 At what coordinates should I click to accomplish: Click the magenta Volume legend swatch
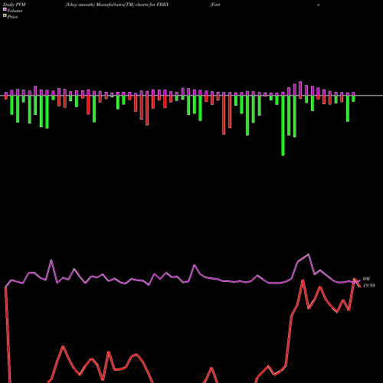[x=5, y=10]
